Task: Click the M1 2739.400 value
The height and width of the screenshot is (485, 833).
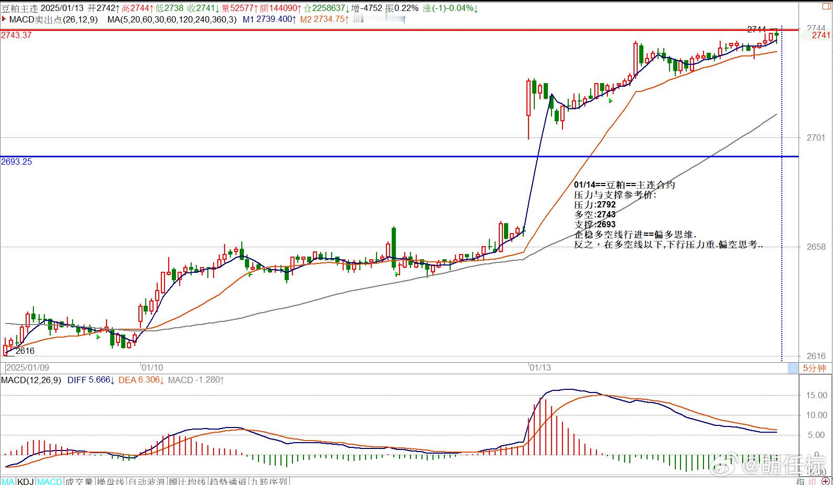Action: pyautogui.click(x=269, y=19)
